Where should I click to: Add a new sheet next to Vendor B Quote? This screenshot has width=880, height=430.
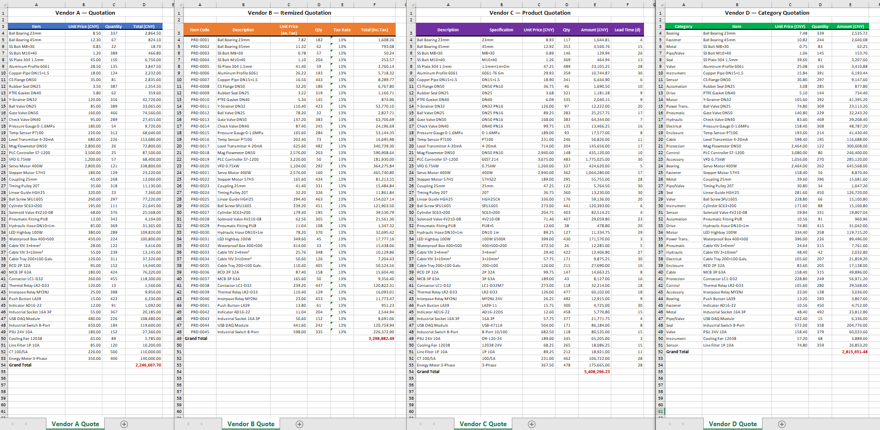click(299, 424)
